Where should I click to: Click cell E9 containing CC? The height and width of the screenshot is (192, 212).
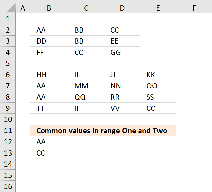158,108
